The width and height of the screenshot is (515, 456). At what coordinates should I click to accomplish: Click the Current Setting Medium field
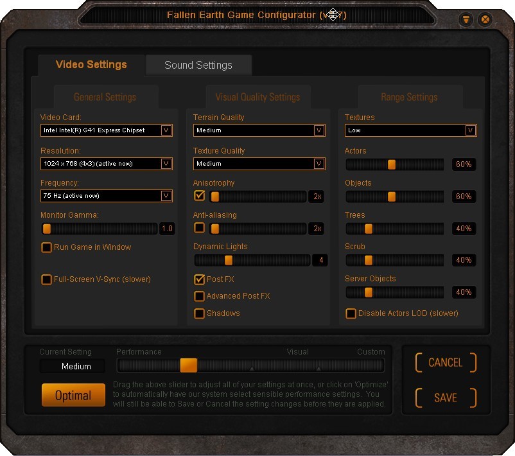(x=73, y=366)
